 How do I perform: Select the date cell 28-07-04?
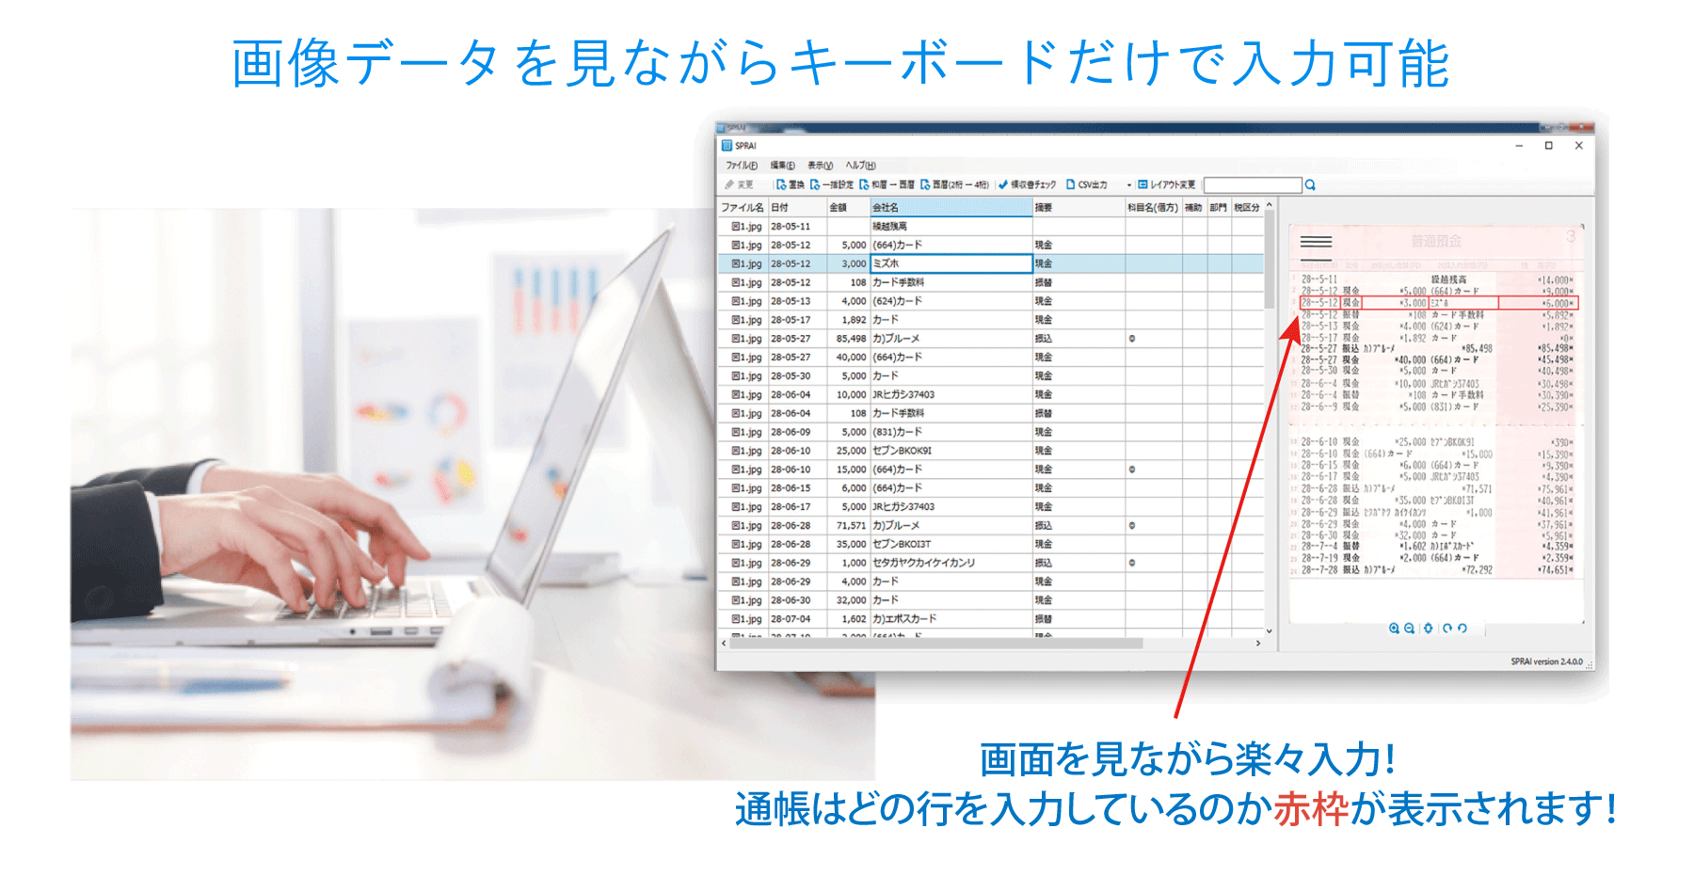tap(797, 619)
